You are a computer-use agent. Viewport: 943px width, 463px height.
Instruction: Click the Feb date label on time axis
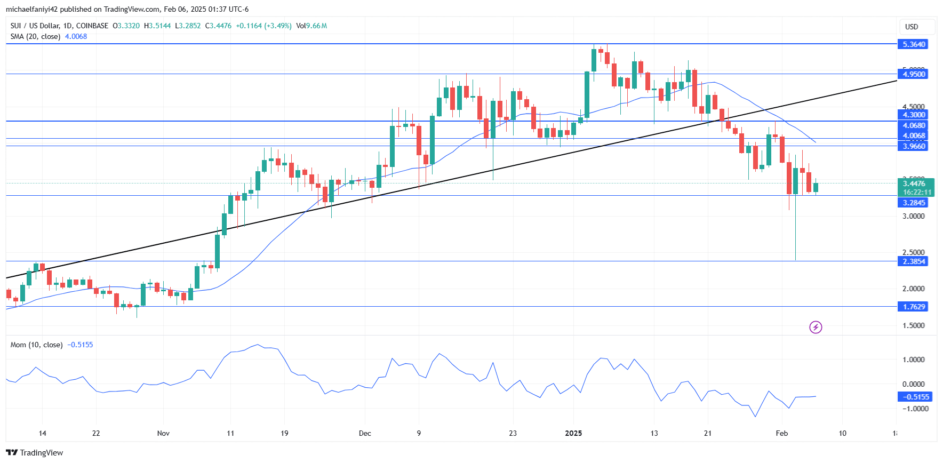point(781,433)
